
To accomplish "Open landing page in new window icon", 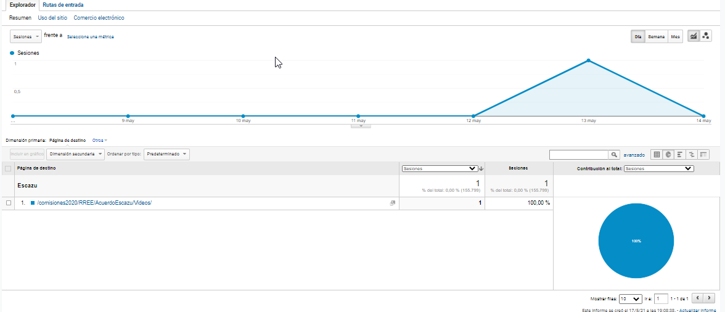I will (393, 203).
